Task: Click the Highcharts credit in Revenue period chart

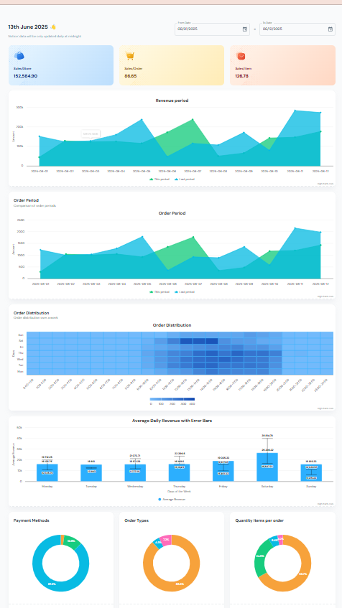Action: click(325, 184)
